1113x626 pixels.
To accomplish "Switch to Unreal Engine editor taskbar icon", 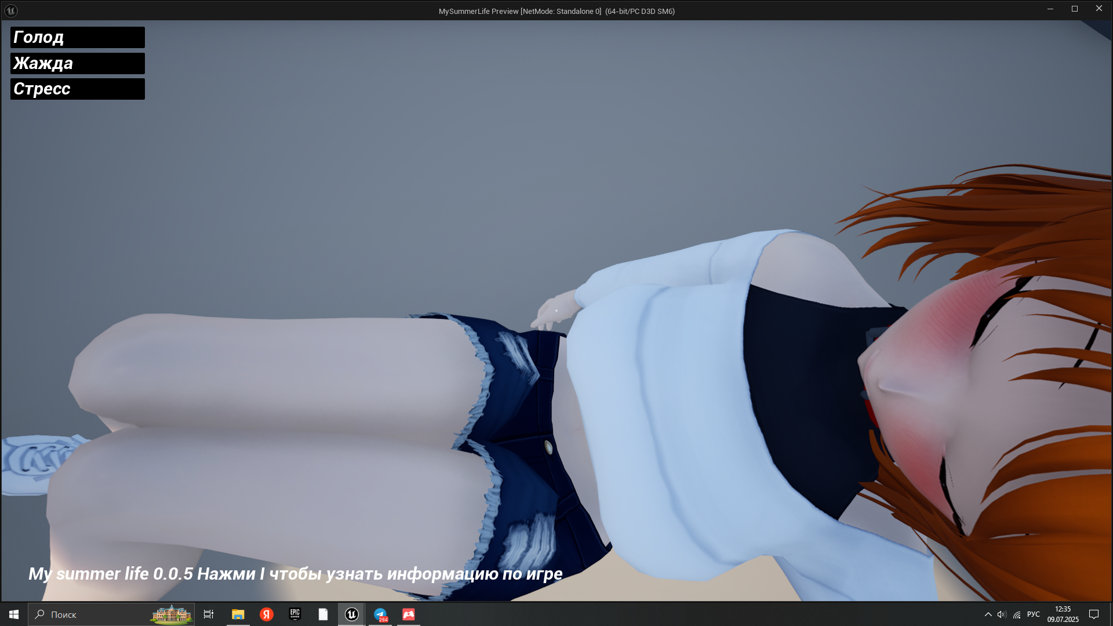I will 351,614.
